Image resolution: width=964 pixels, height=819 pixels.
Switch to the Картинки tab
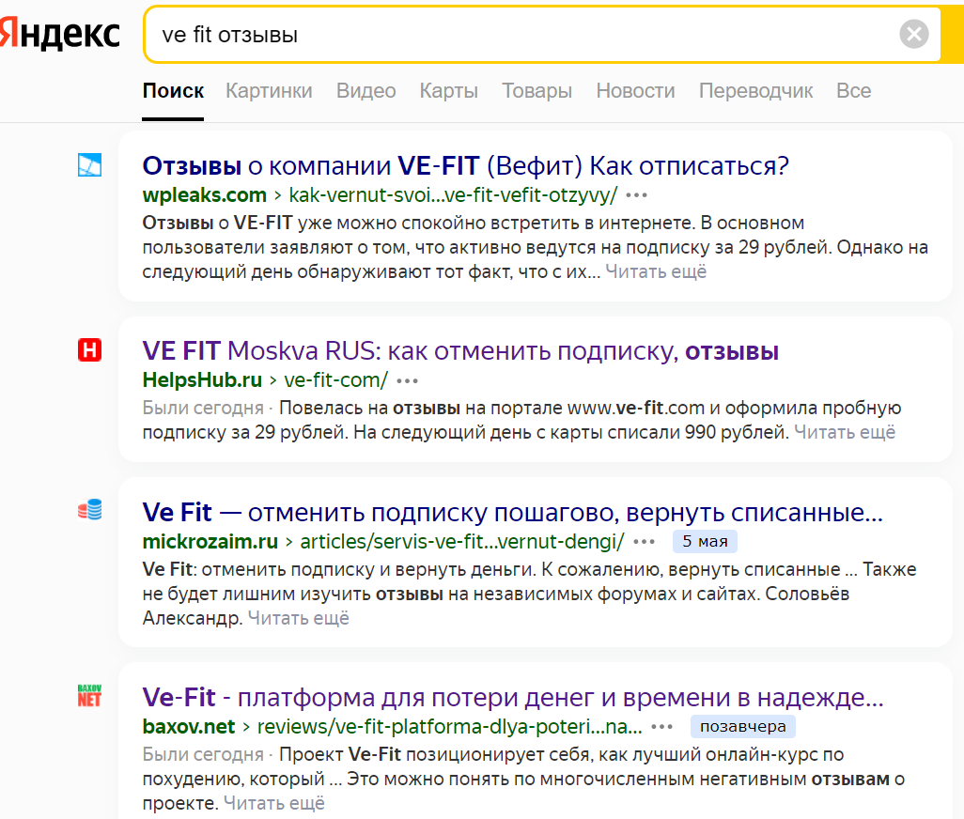[269, 91]
